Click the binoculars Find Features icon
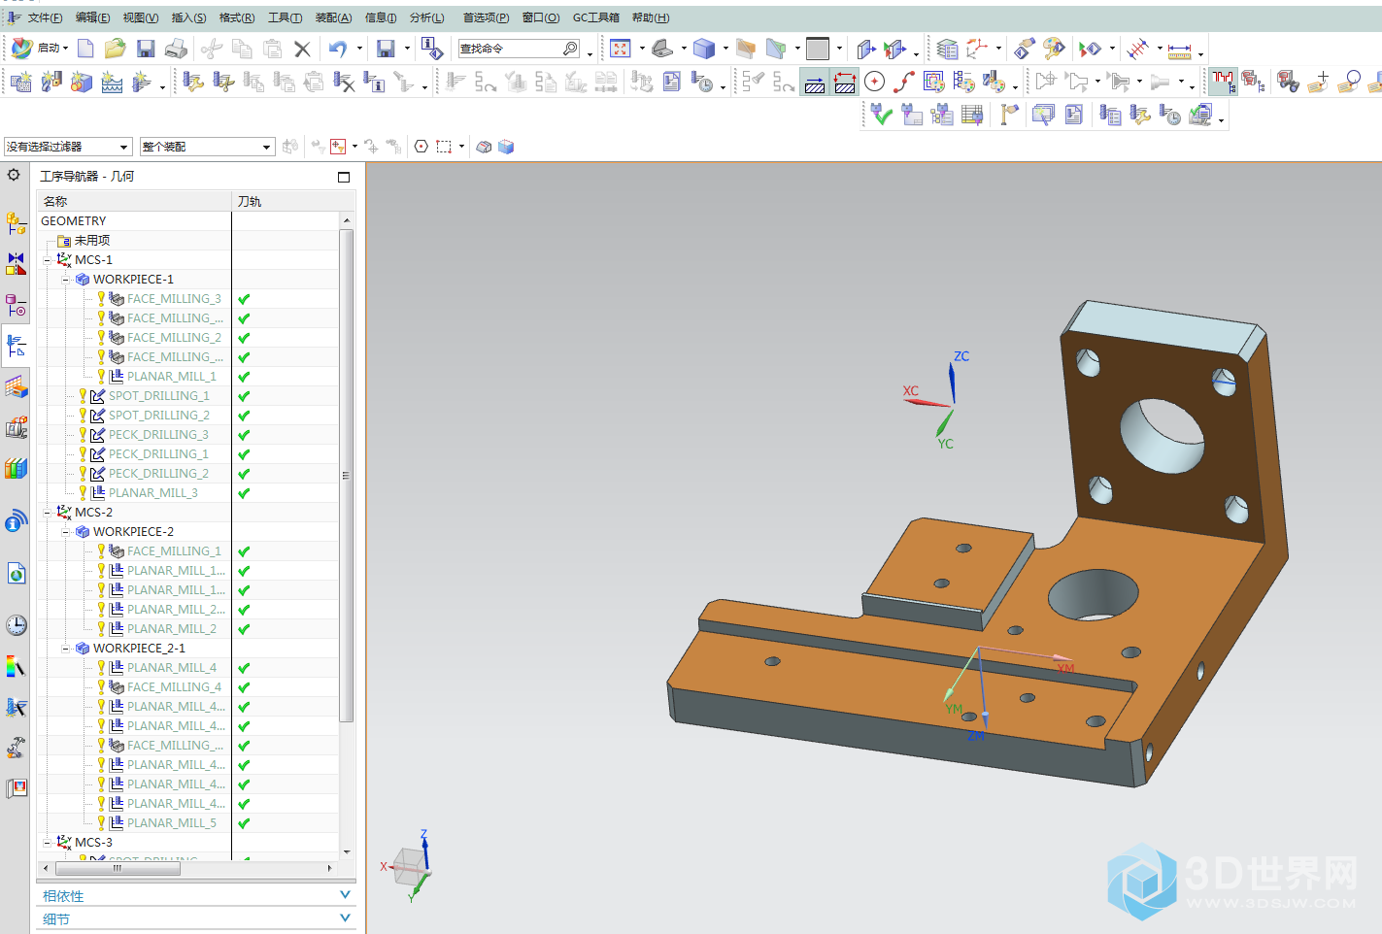The height and width of the screenshot is (934, 1382). click(1289, 83)
